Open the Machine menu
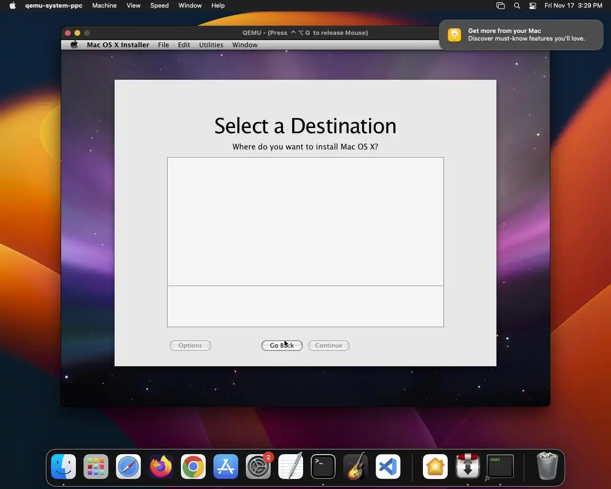This screenshot has width=611, height=489. [x=105, y=6]
